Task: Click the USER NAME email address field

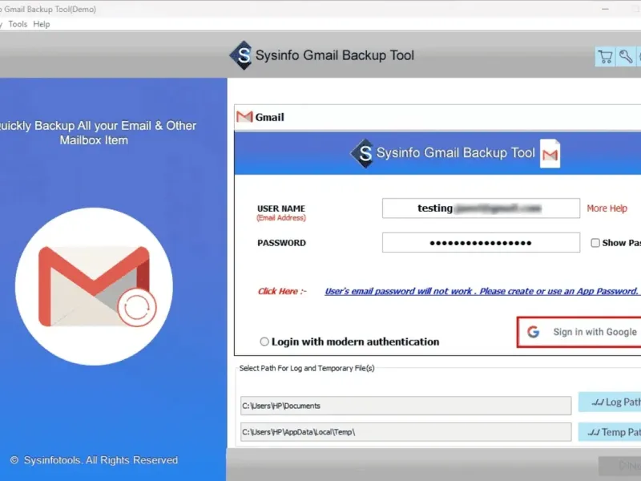Action: point(481,208)
